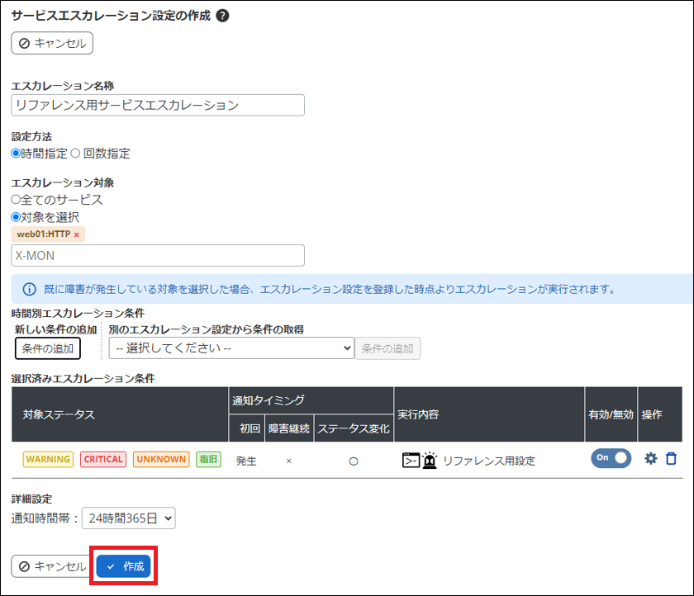Screen dimensions: 694x596
Task: Click the top キャンセル button
Action: [51, 43]
